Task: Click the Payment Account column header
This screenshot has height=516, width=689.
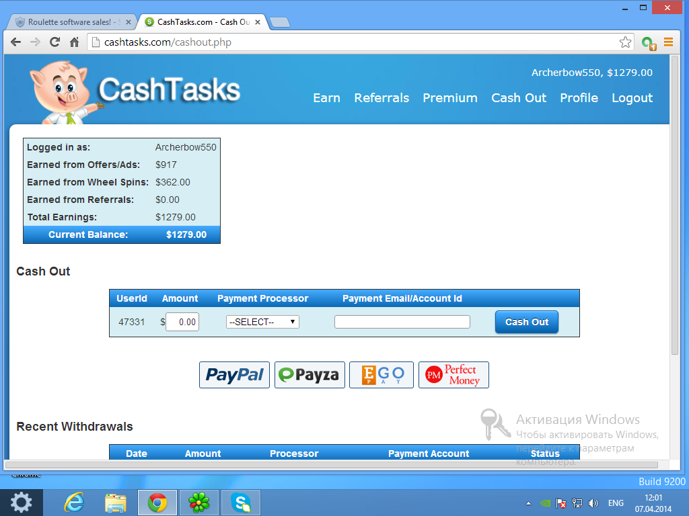Action: pos(429,454)
